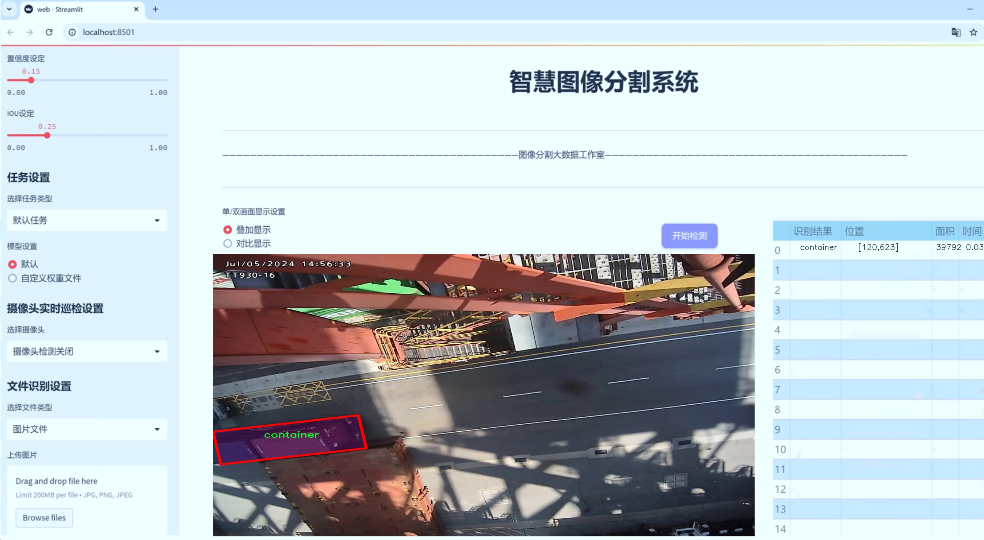Open a new browser tab
This screenshot has width=984, height=540.
(x=156, y=9)
